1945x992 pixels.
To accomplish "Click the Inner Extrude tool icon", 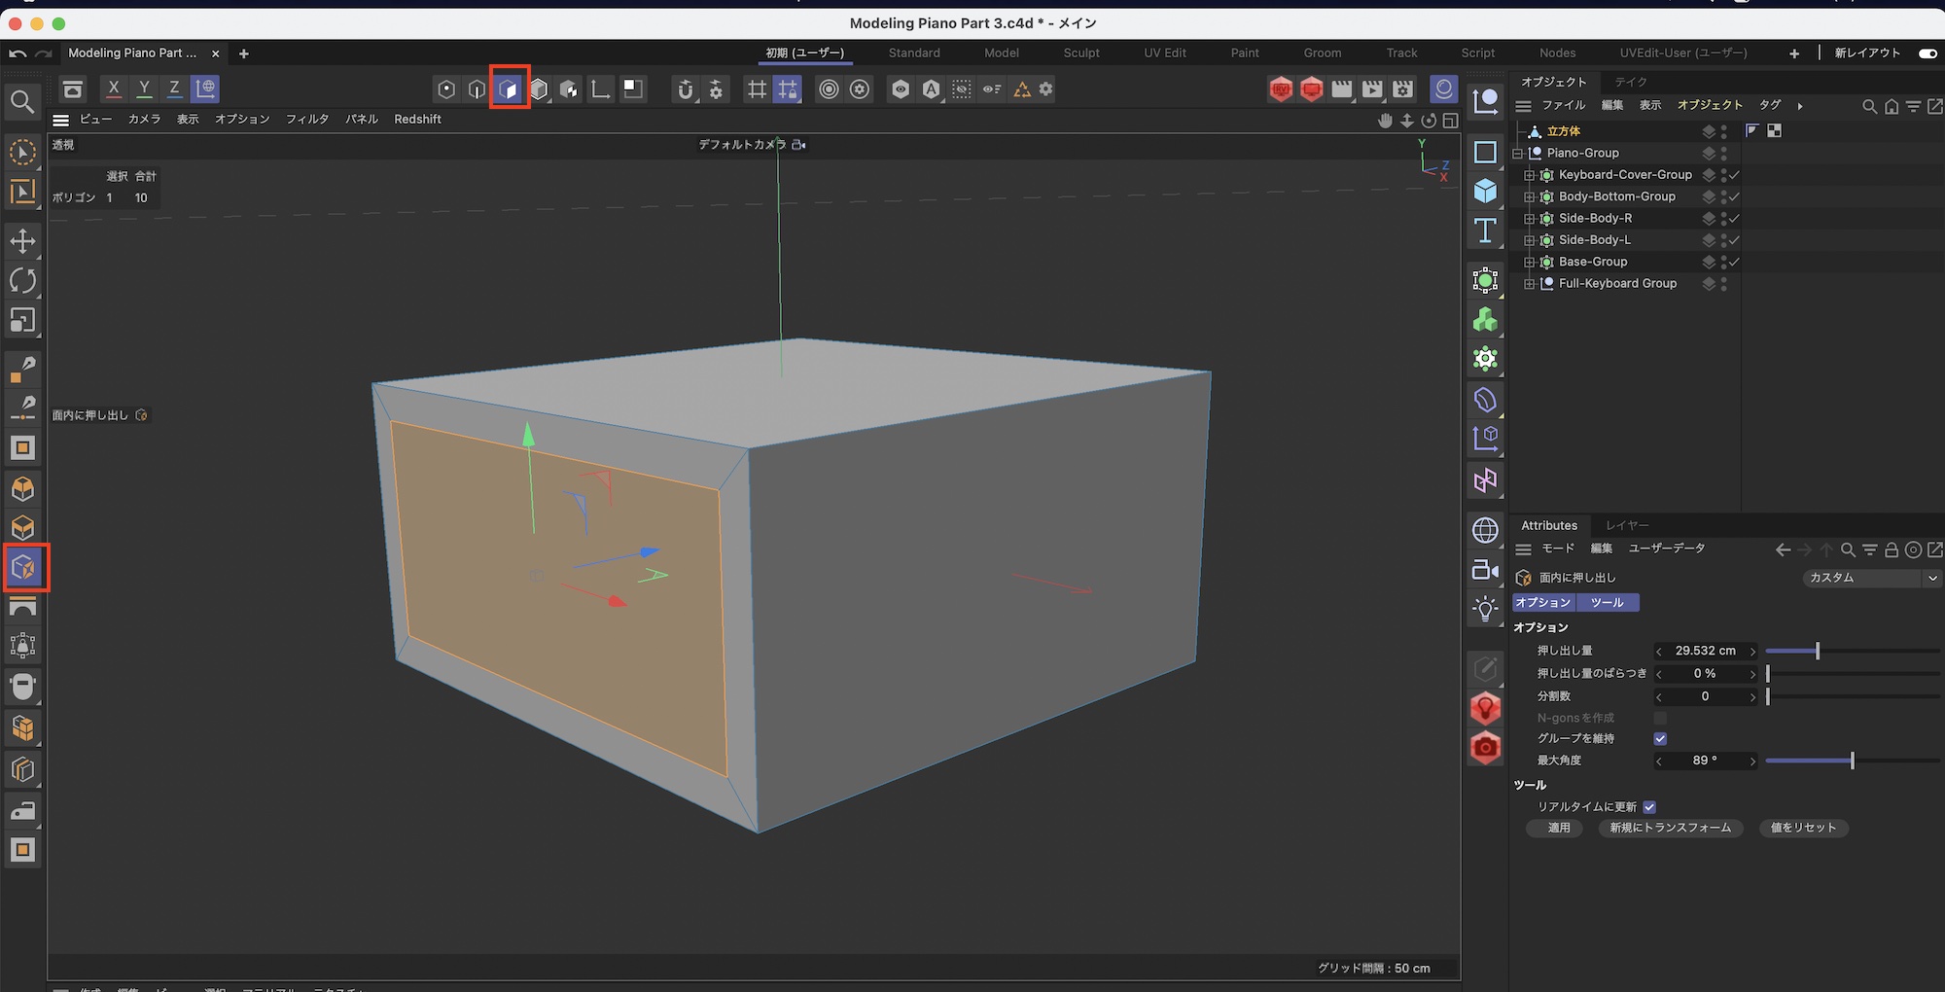I will 23,568.
